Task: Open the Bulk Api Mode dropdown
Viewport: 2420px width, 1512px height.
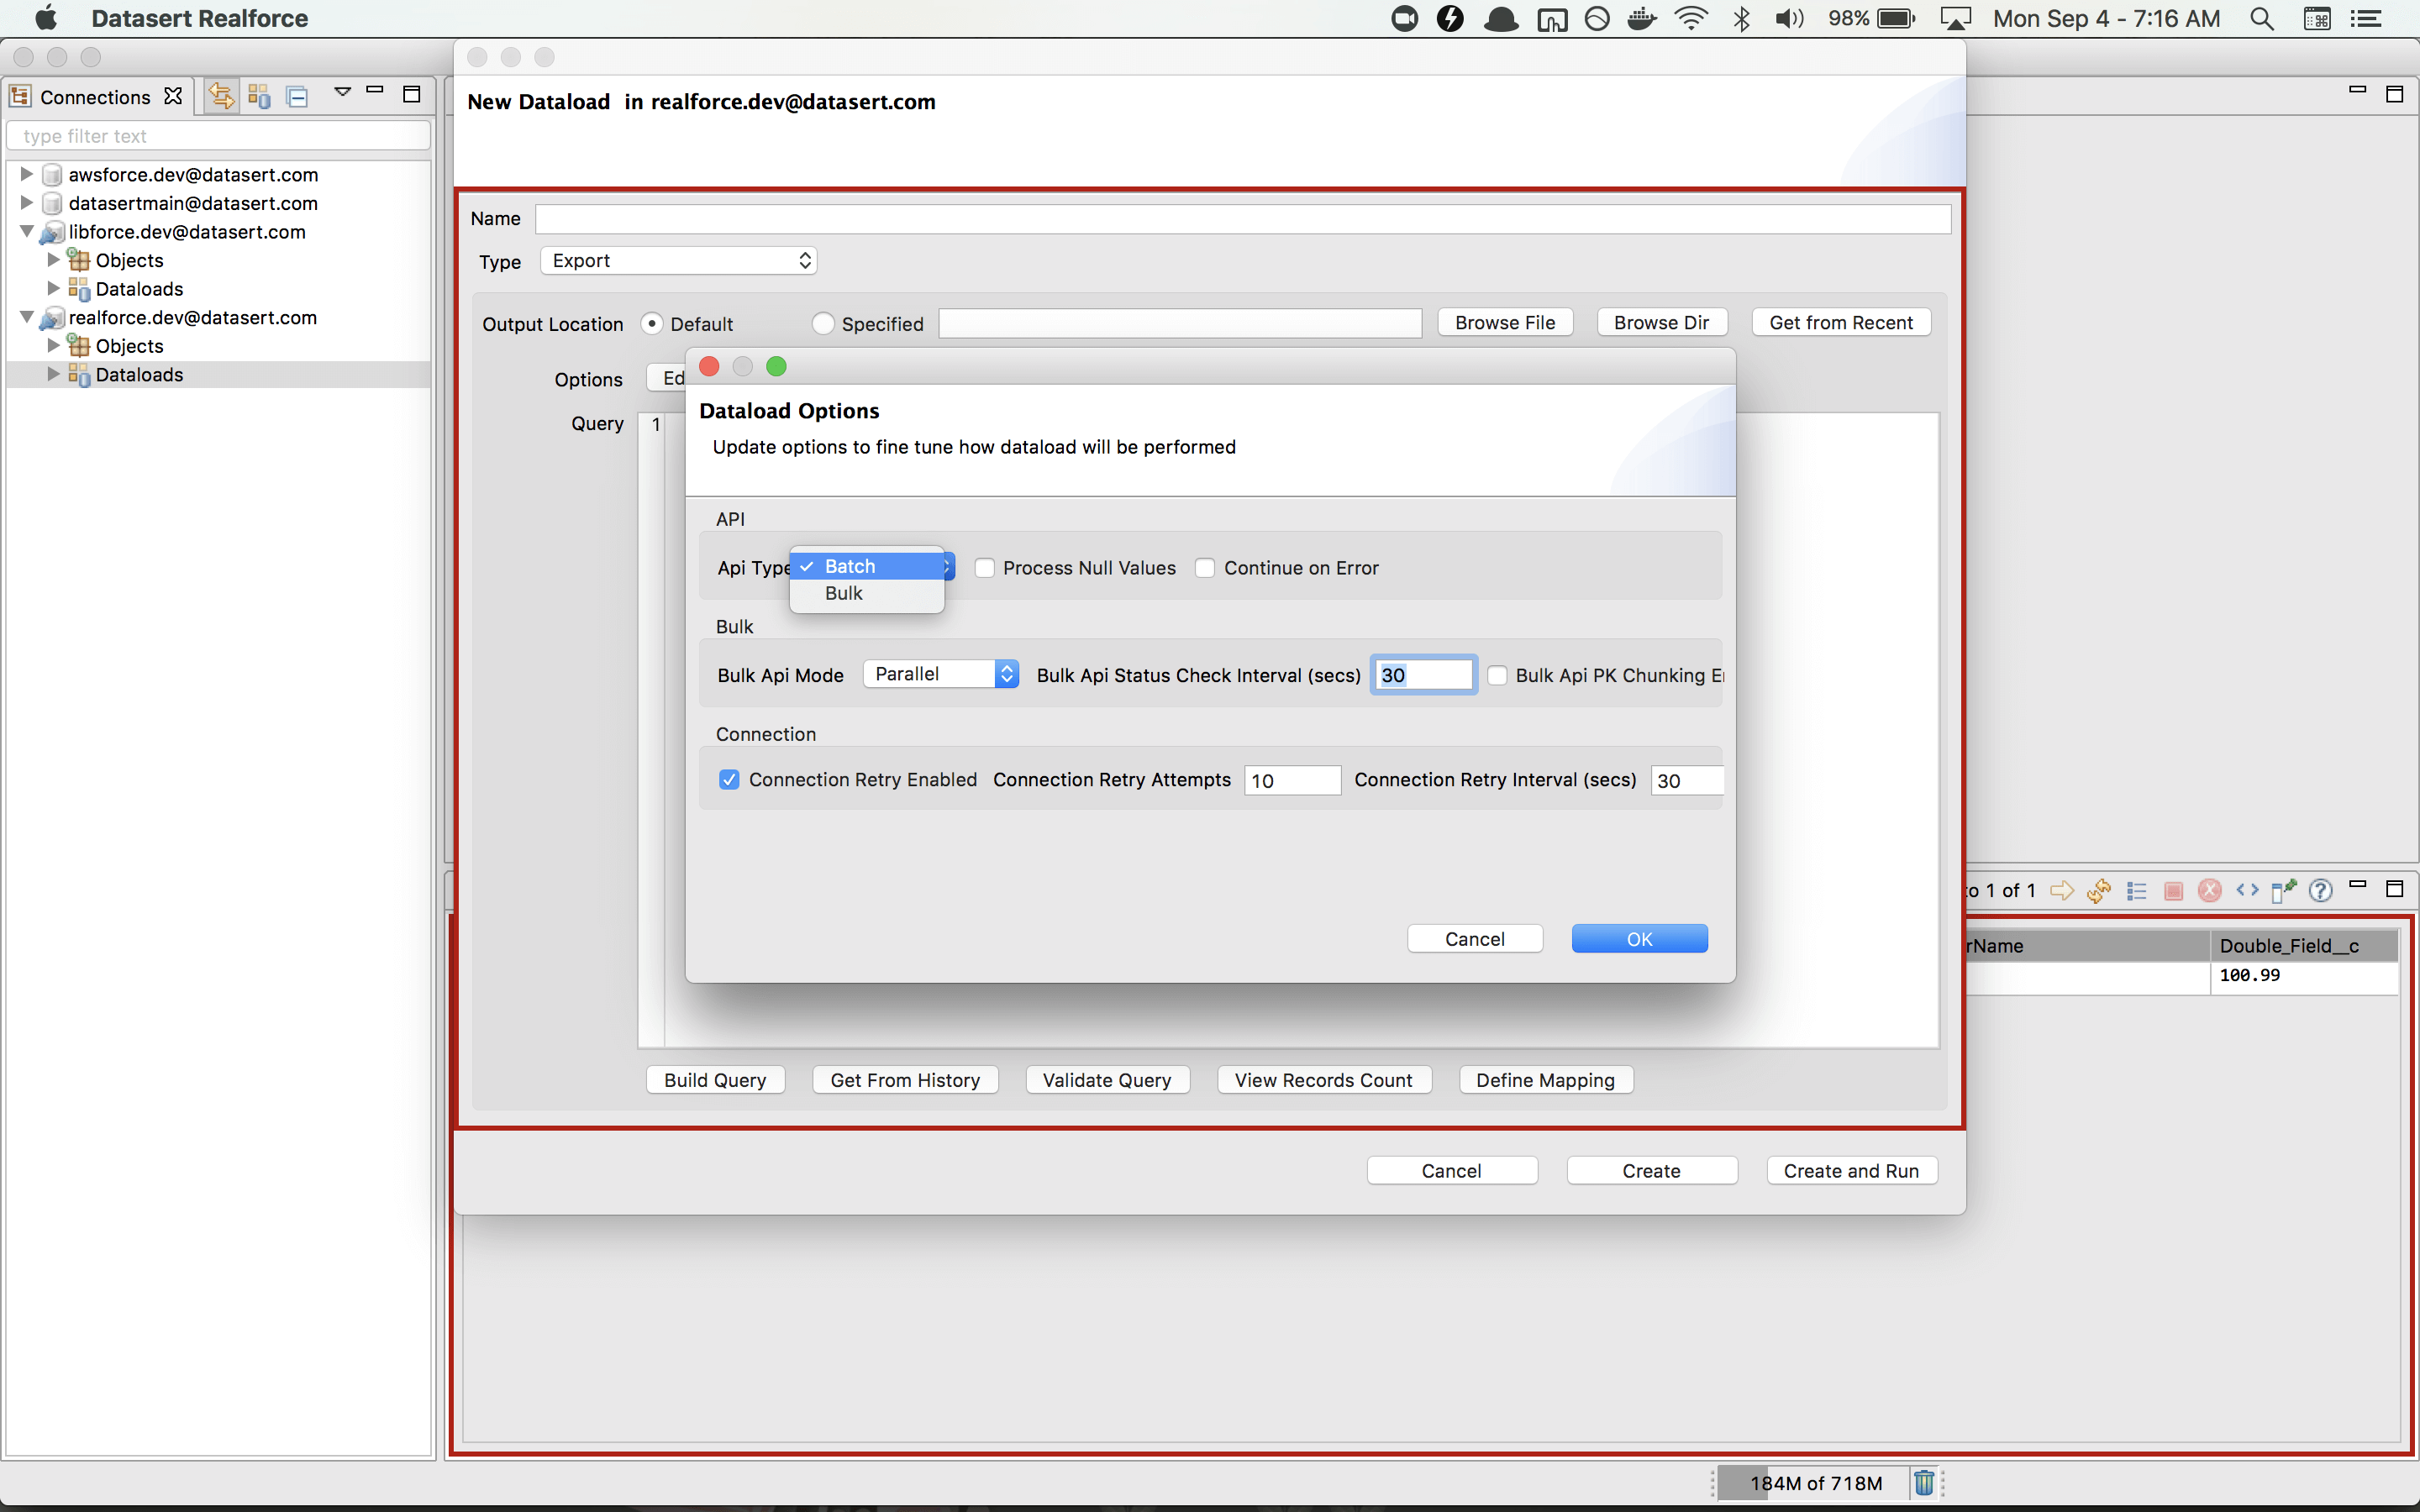Action: pos(940,674)
